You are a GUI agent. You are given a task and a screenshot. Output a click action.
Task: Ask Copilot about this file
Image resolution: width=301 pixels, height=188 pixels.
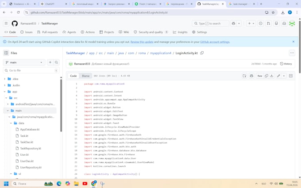click(251, 76)
